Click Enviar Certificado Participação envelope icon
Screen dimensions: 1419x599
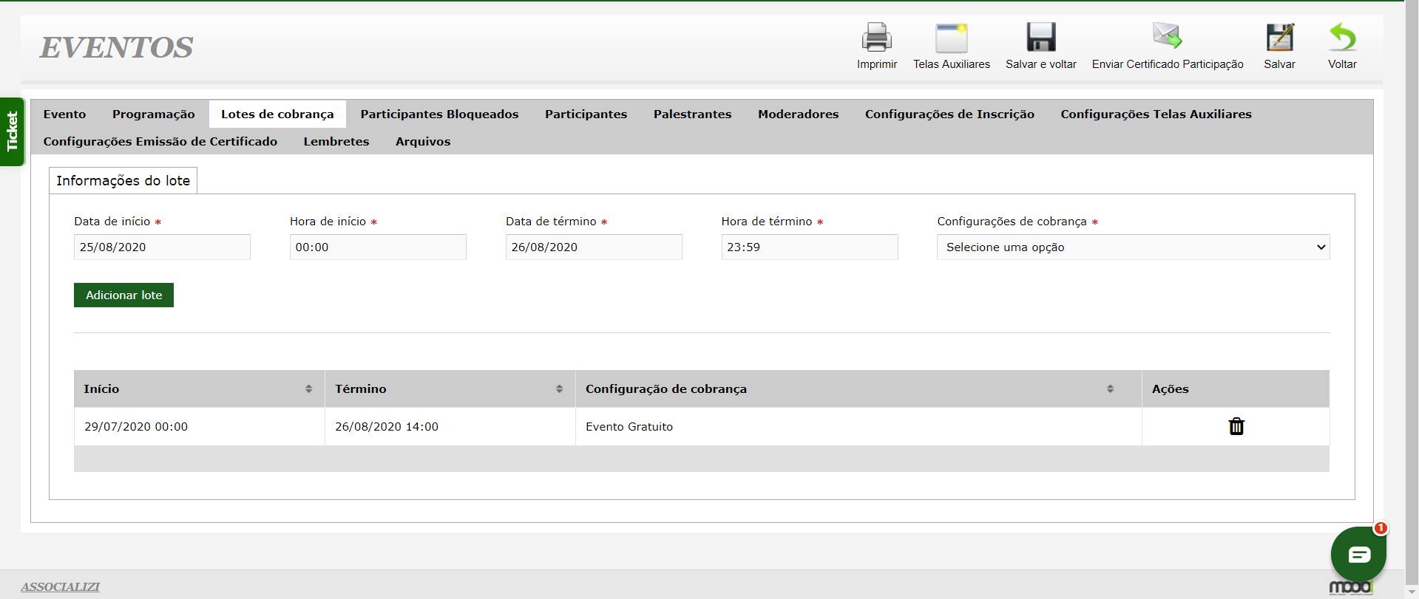click(x=1167, y=37)
